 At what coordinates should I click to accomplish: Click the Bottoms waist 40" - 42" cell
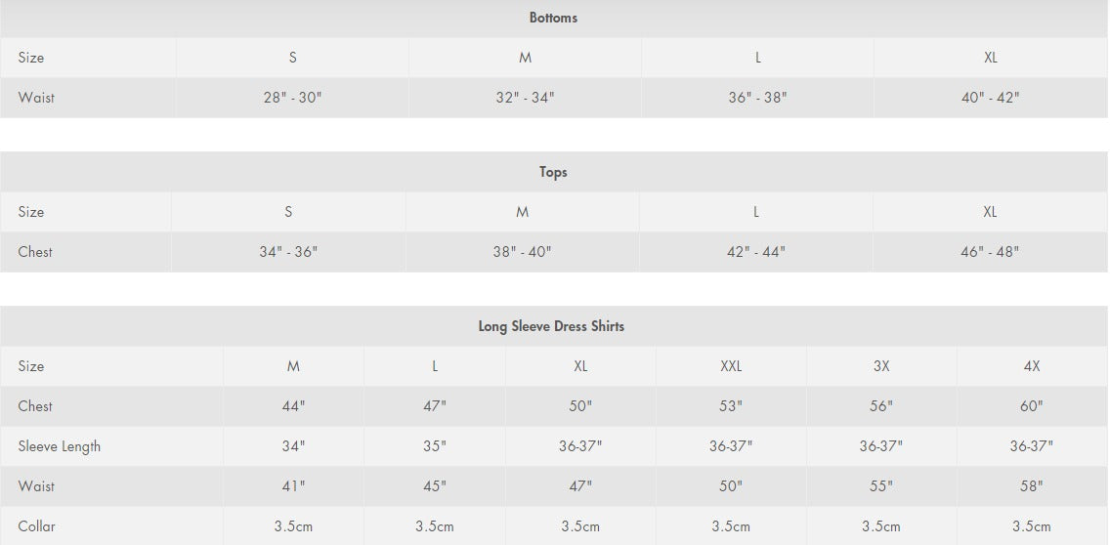[x=991, y=98]
